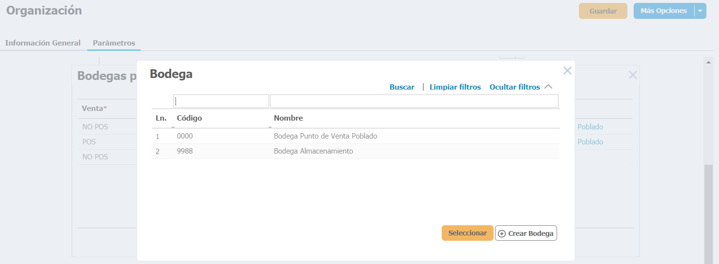Close the background Bodegas panel X icon
719x264 pixels.
point(633,75)
